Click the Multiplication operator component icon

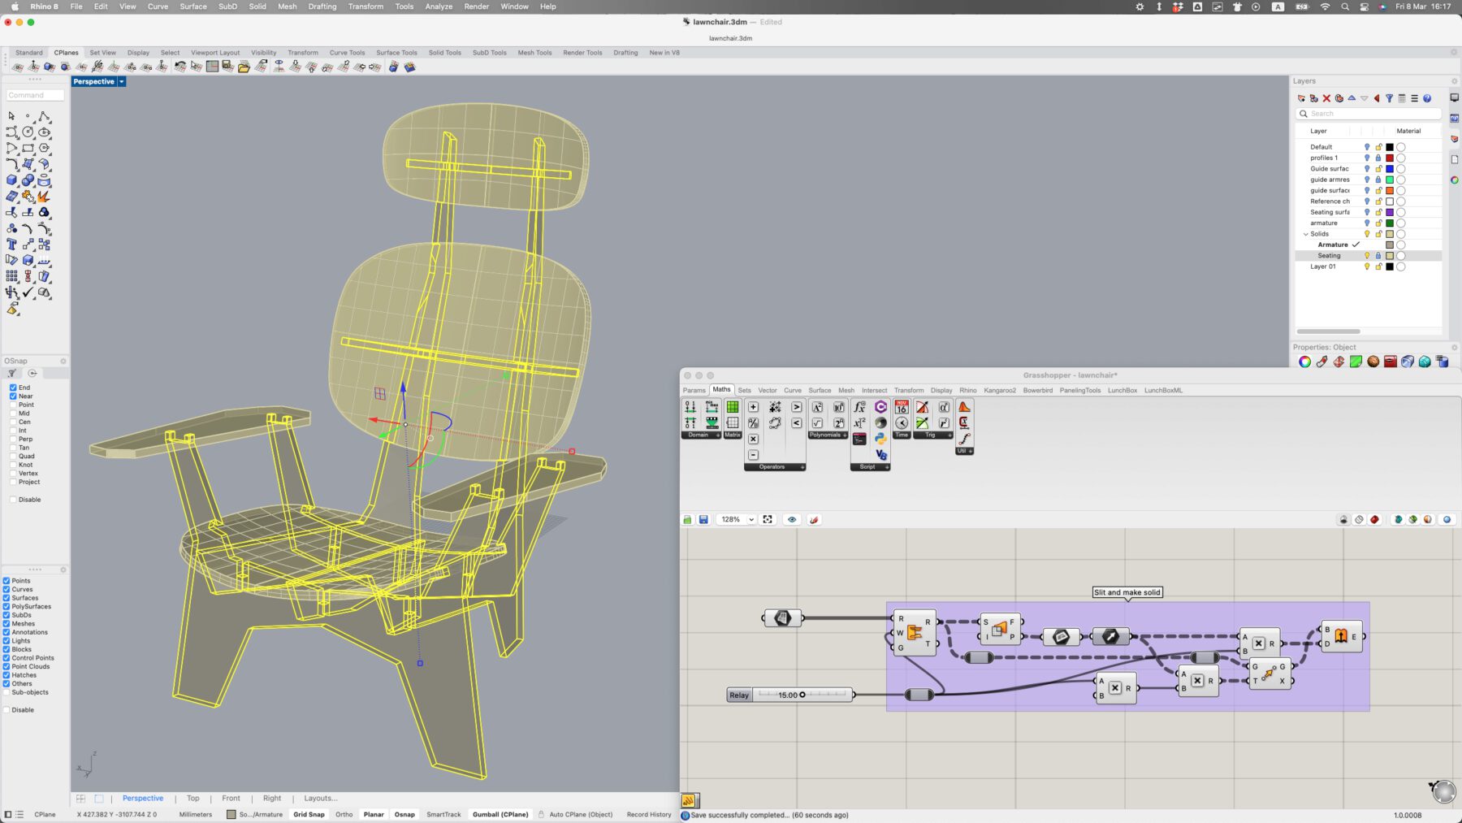[x=753, y=439]
